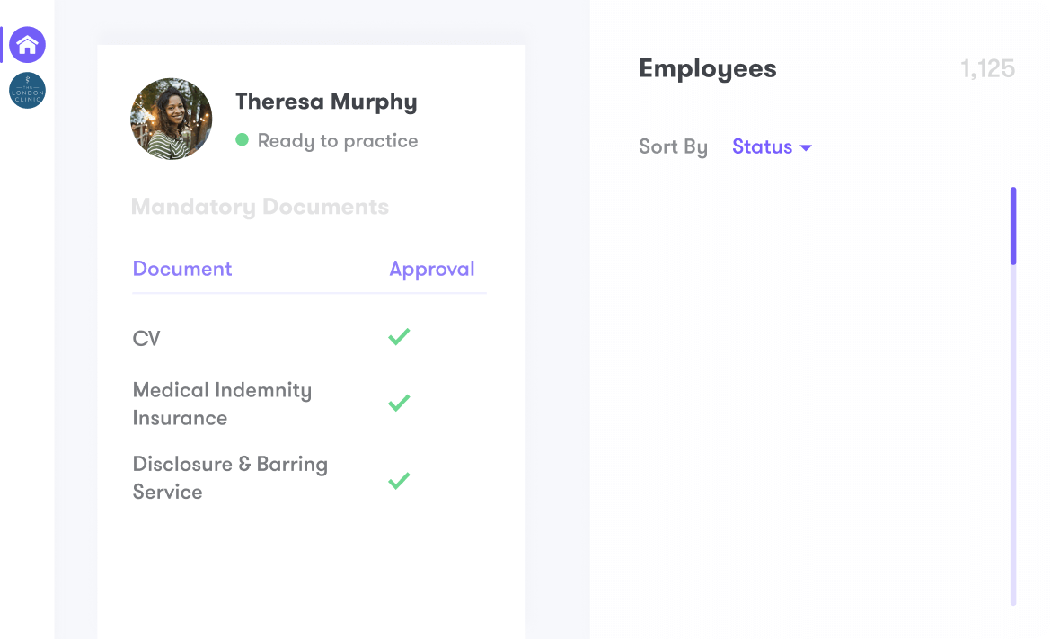Click the Disclosure & Barring Service checkmark
Screen dimensions: 1051x639
click(399, 480)
